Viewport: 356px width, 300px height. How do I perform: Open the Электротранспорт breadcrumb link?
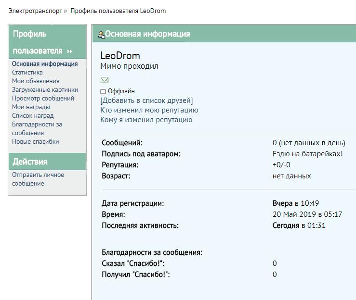pyautogui.click(x=35, y=11)
